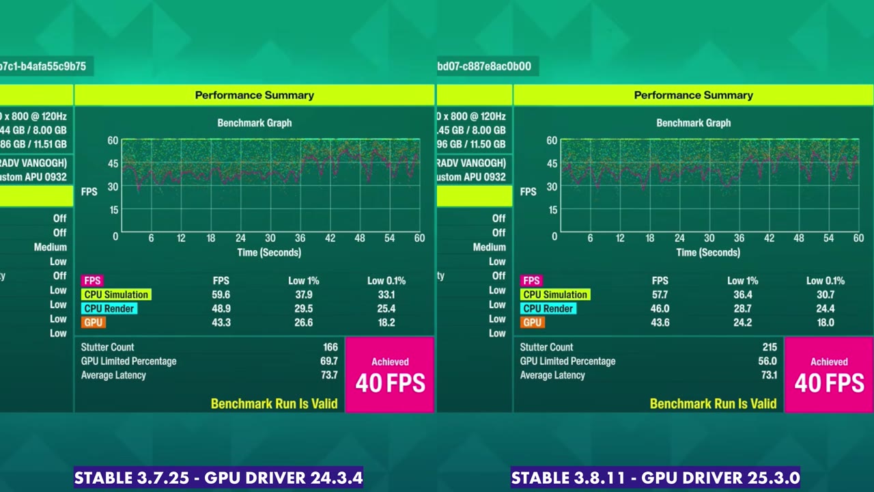Select the Performance Summary header above the 3.7.25 results
The image size is (874, 492).
pos(254,95)
